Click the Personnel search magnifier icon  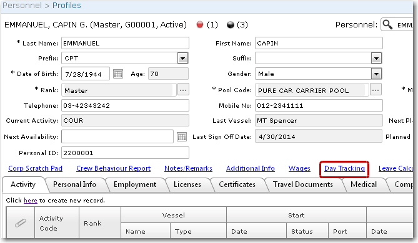click(x=387, y=24)
